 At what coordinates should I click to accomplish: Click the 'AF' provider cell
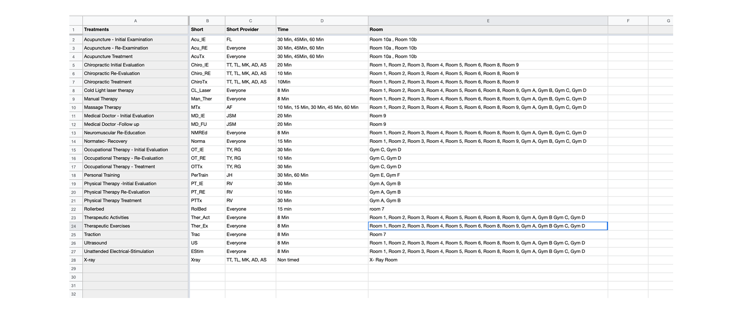[250, 107]
